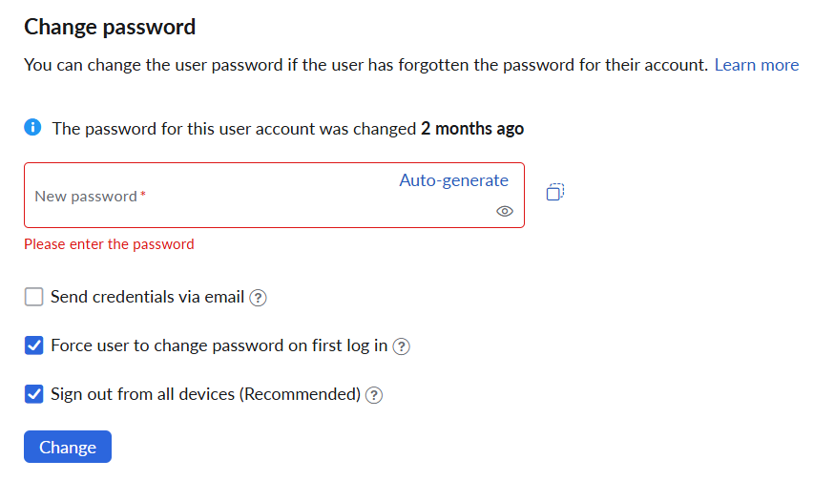
Task: Enable the Send credentials via email checkbox
Action: [33, 297]
